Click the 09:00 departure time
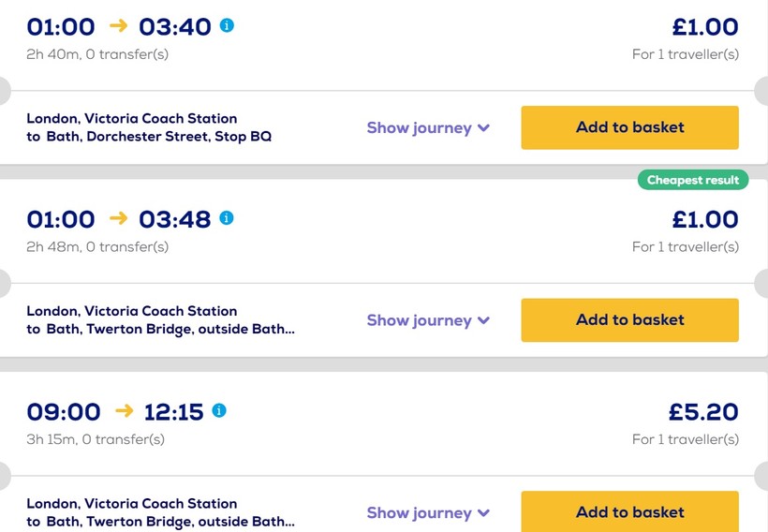The height and width of the screenshot is (532, 768). 64,412
